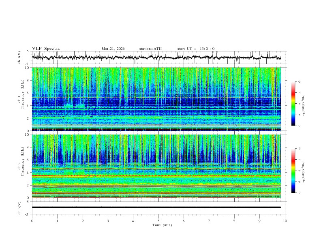The width and height of the screenshot is (321, 248).
Task: Click inside the ch.1 spectrogram plot
Action: click(x=158, y=99)
